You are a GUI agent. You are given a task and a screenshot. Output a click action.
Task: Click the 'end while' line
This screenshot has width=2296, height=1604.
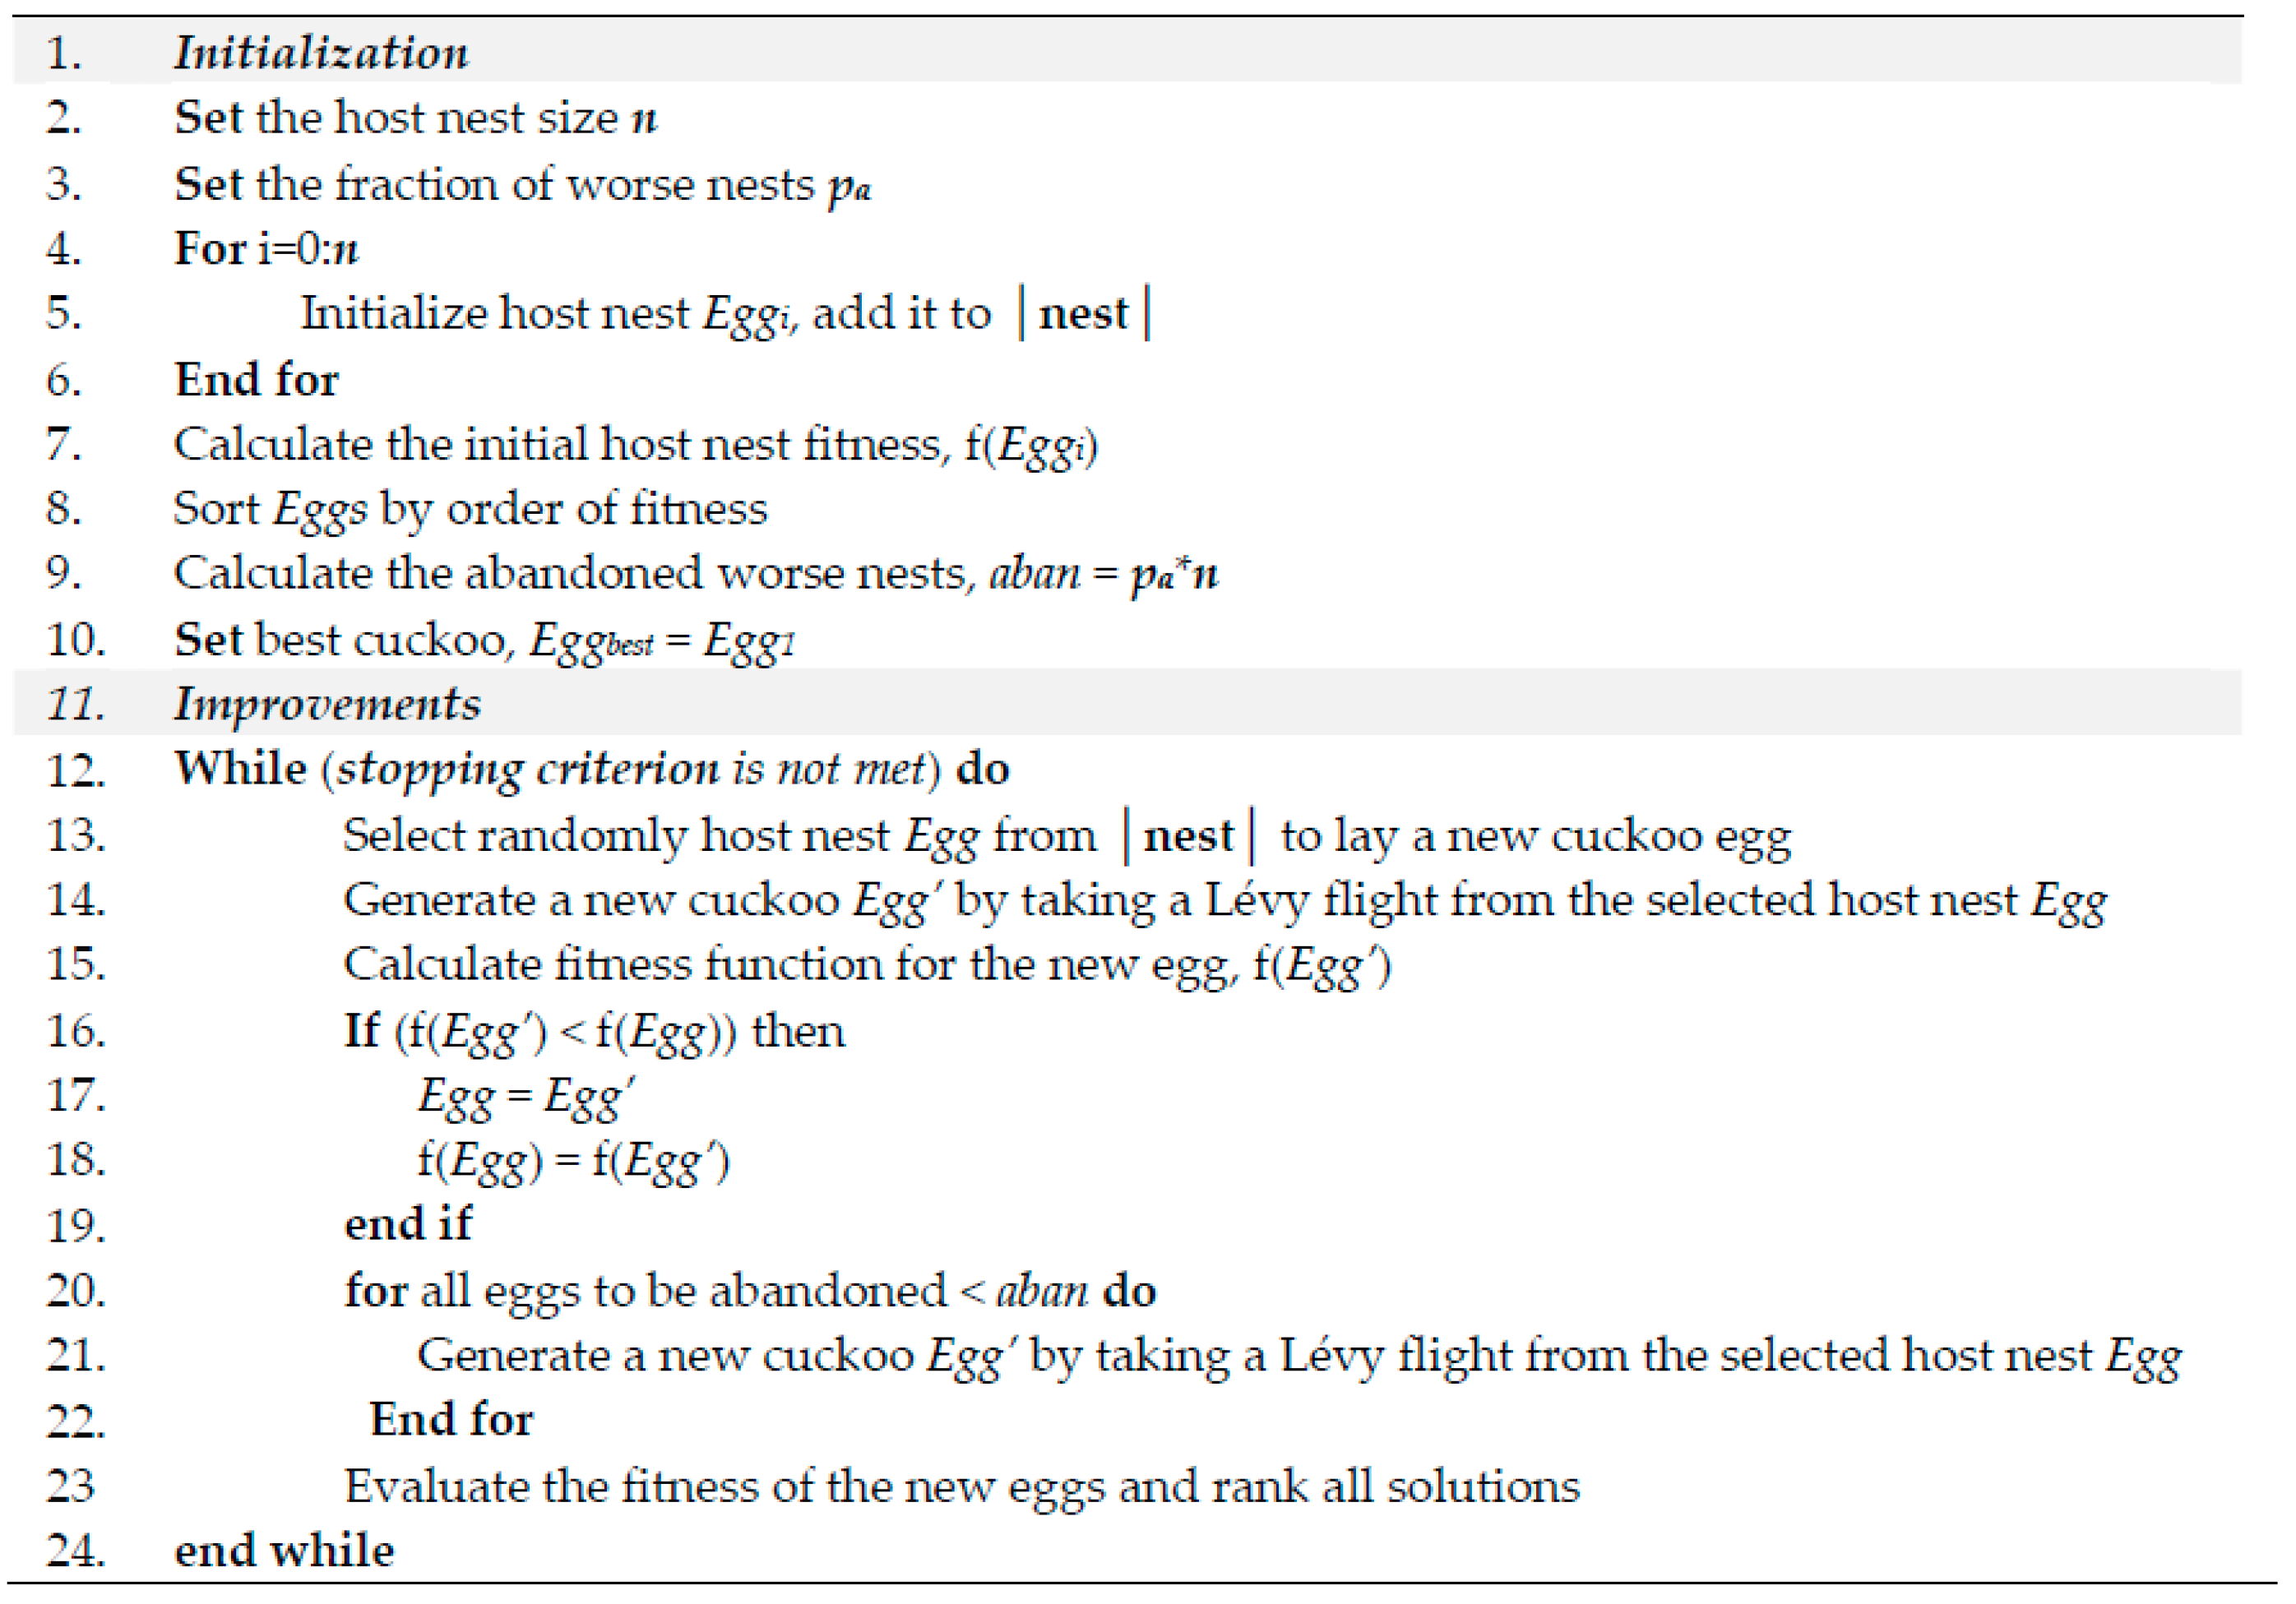(x=284, y=1550)
